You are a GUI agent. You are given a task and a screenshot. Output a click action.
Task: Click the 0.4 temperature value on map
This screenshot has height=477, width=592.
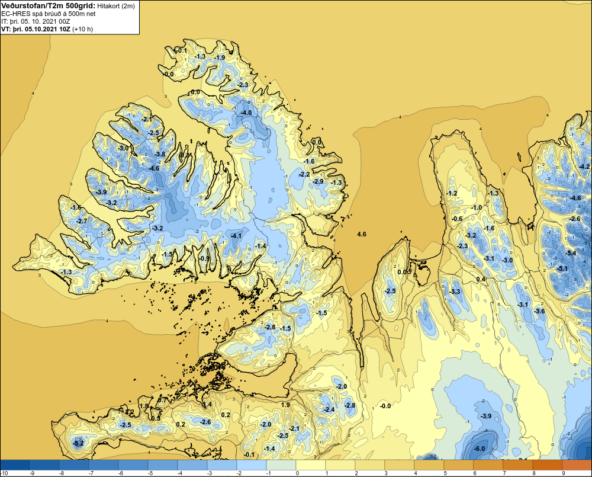pos(481,279)
